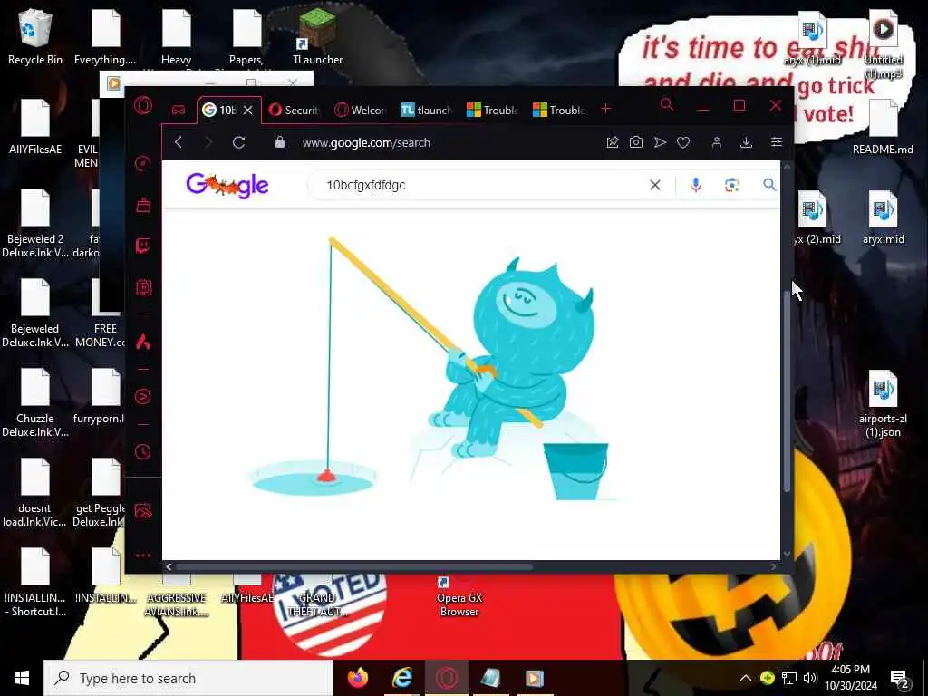Select airports-zl (1).json desktop file
The width and height of the screenshot is (928, 696).
[x=883, y=403]
